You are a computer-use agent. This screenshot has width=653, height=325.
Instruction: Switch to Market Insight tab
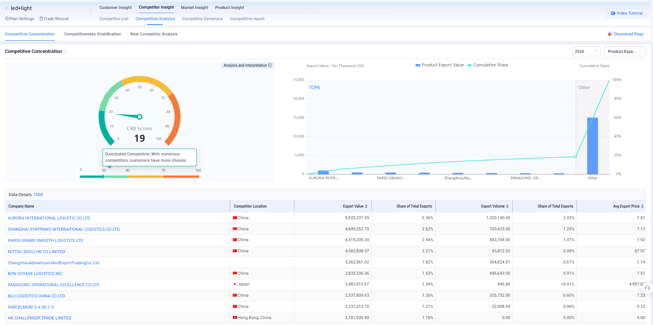tap(194, 7)
